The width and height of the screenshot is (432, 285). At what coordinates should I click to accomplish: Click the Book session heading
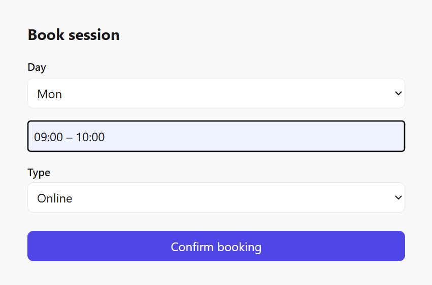click(x=74, y=35)
